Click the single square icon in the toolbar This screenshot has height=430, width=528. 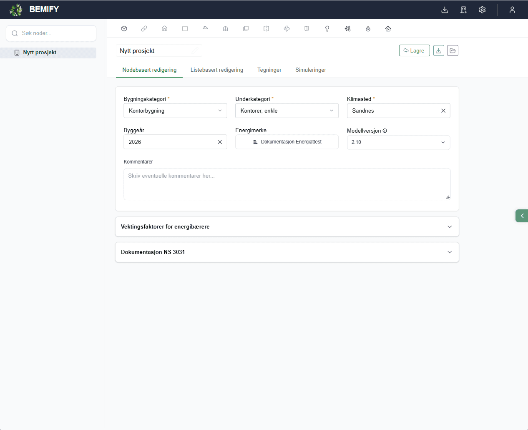pyautogui.click(x=185, y=29)
